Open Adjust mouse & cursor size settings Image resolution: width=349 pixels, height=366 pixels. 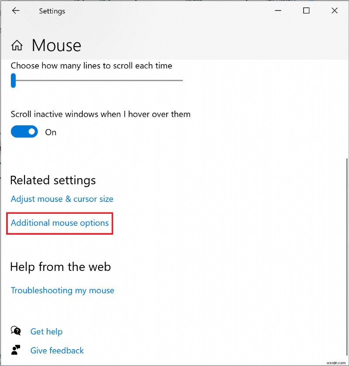click(62, 199)
